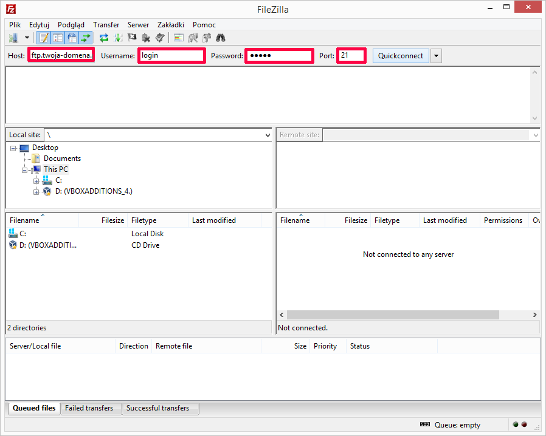Select the C: Local Disk file row
Viewport: 546px width, 436px height.
pyautogui.click(x=139, y=234)
